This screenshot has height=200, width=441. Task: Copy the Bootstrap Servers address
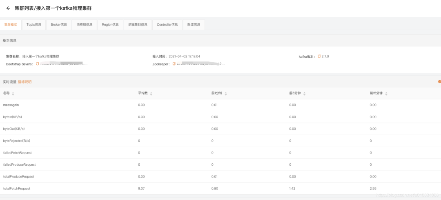pyautogui.click(x=38, y=64)
